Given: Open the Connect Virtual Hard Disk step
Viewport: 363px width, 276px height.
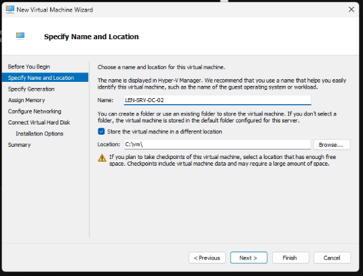Looking at the screenshot, I should coord(39,122).
